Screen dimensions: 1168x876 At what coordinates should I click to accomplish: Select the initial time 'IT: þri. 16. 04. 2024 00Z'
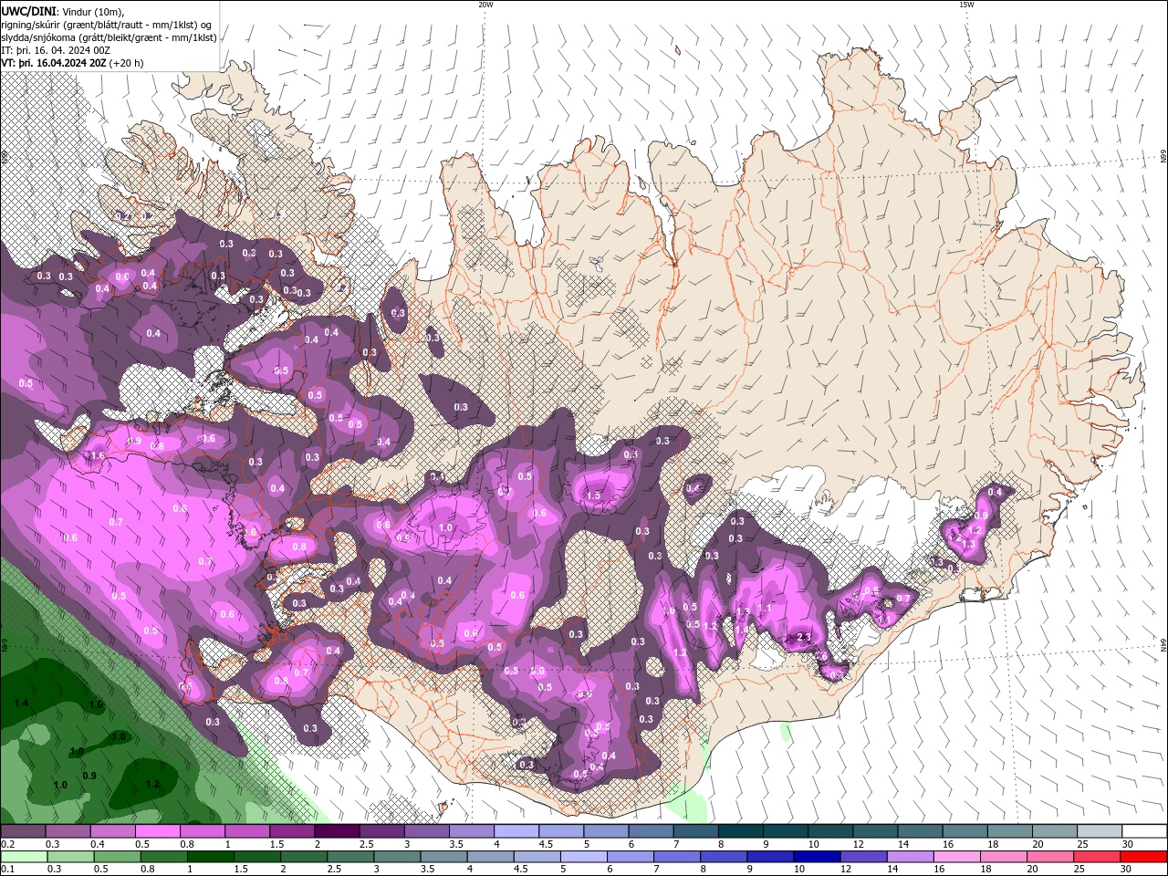56,50
